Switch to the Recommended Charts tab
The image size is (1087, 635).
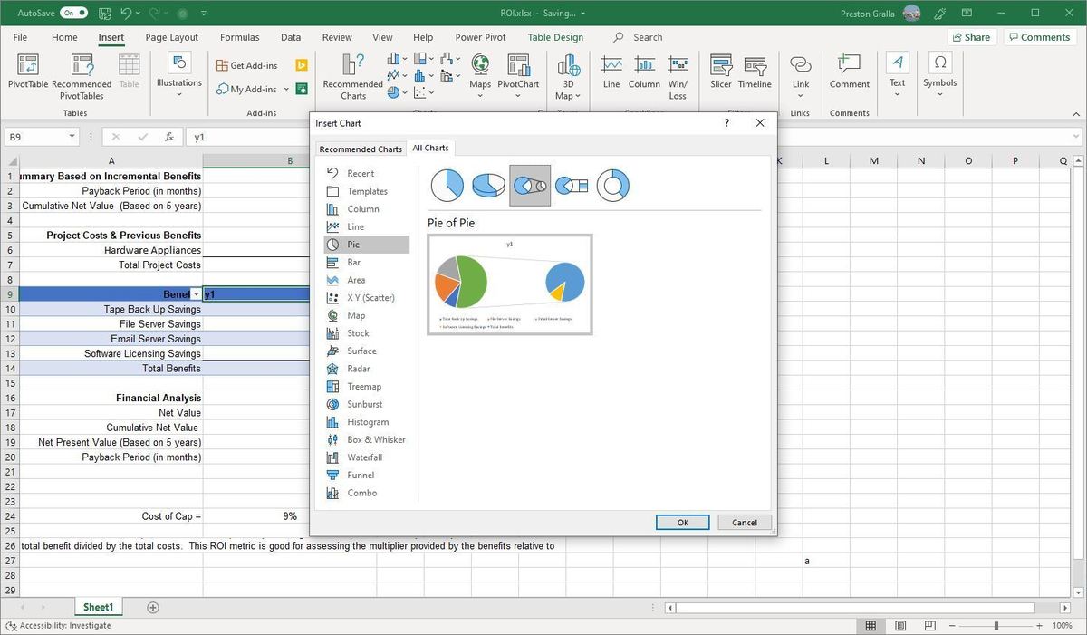tap(361, 149)
